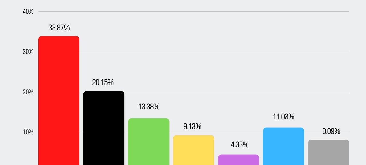
Task: Select the 9.13% data label
Action: coord(192,126)
